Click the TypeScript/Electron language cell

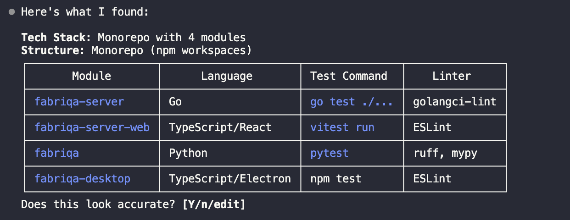coord(230,178)
